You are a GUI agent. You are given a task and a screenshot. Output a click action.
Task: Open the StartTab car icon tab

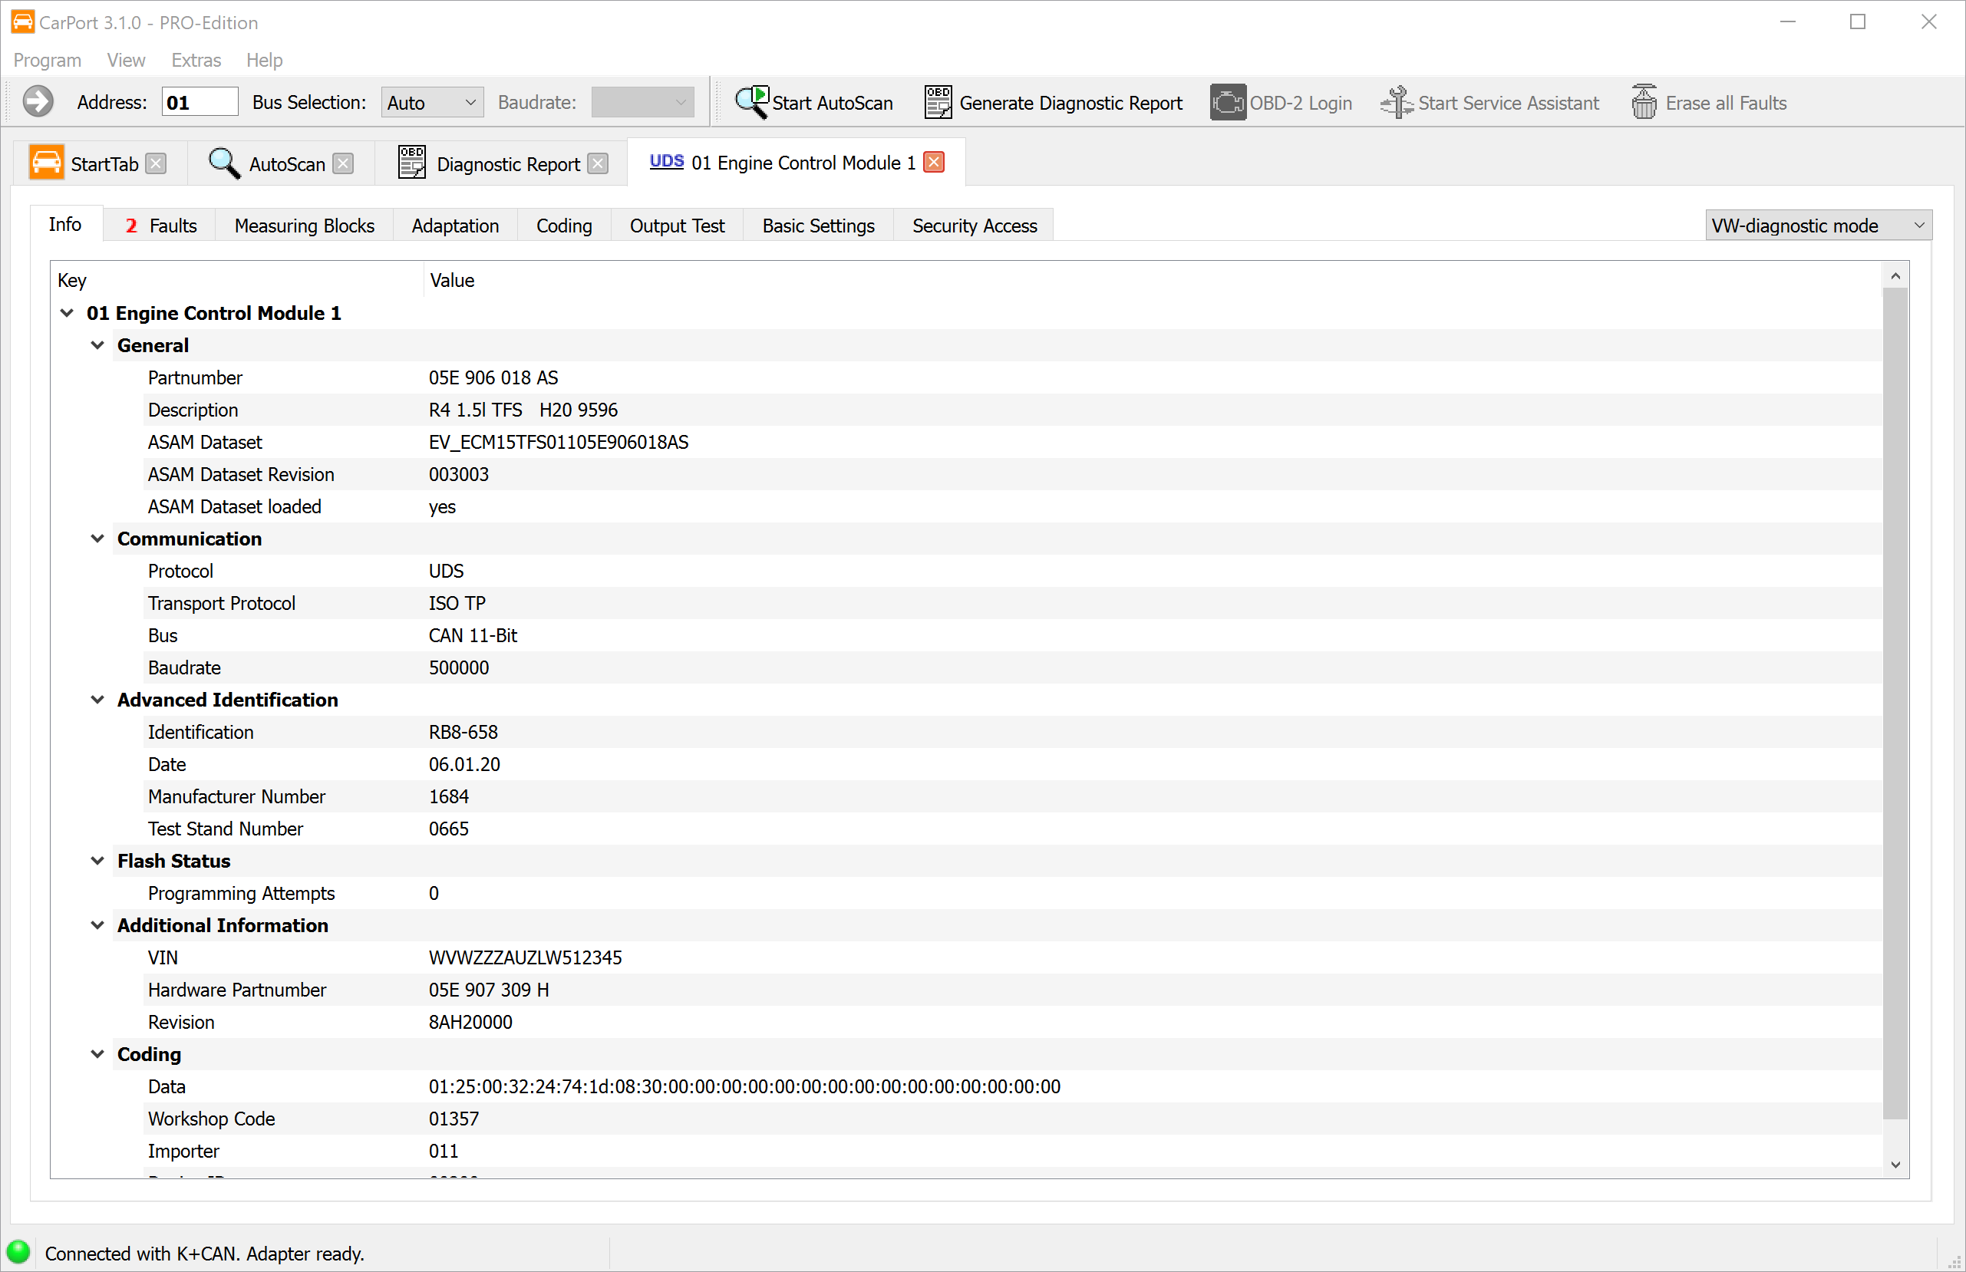click(46, 163)
